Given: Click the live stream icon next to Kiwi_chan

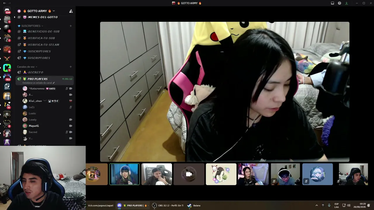Looking at the screenshot, I should click(x=71, y=101).
